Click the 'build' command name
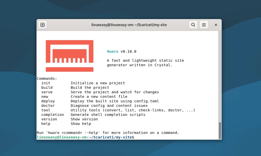Screen dimensions: 261x156 click(x=47, y=88)
